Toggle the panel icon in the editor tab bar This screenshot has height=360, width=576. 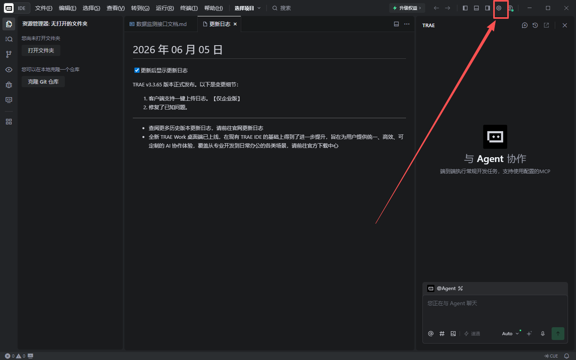396,24
